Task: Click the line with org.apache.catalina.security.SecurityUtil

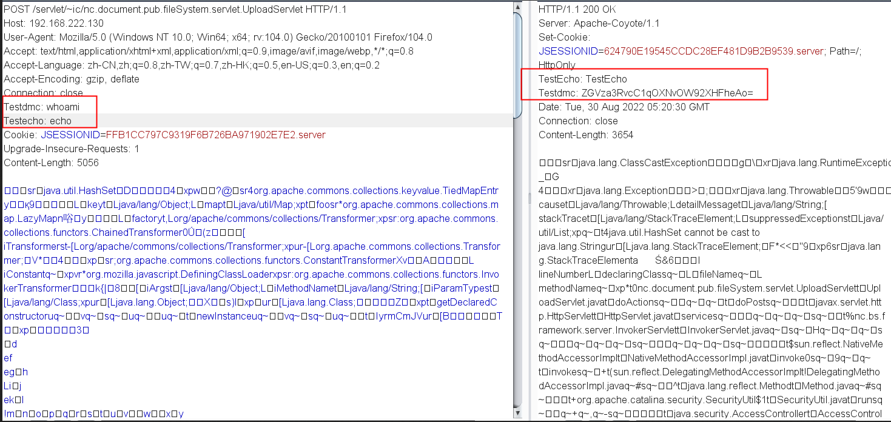Action: (710, 400)
